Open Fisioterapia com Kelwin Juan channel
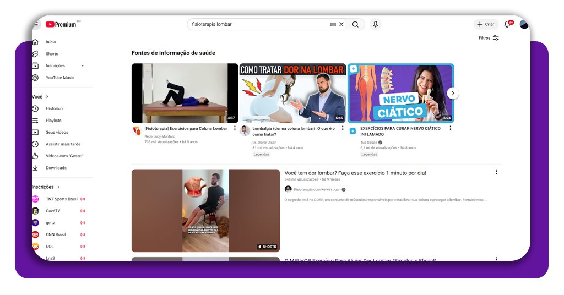Screen dimensions: 564x295 (317, 189)
